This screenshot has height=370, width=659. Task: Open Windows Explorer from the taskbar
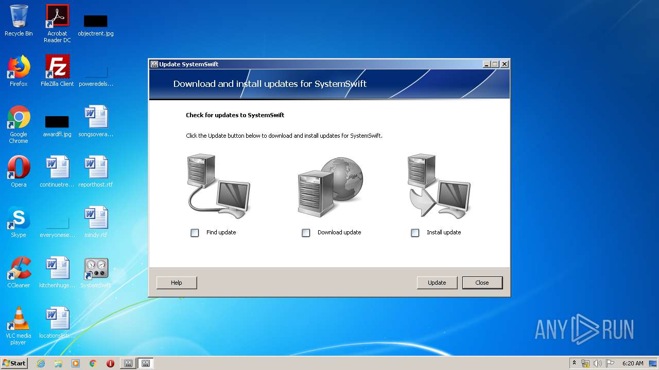(x=58, y=363)
